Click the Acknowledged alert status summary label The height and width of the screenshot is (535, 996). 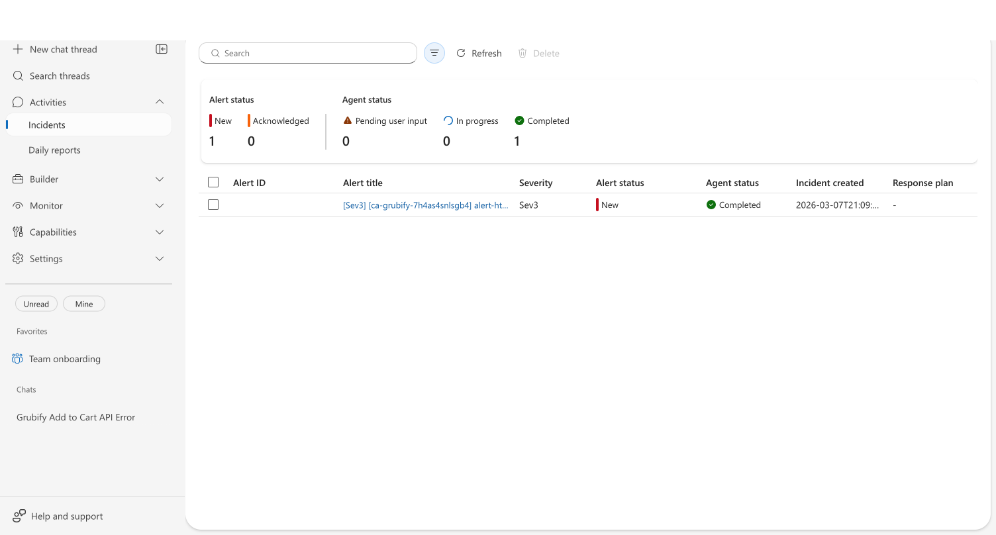pyautogui.click(x=281, y=121)
